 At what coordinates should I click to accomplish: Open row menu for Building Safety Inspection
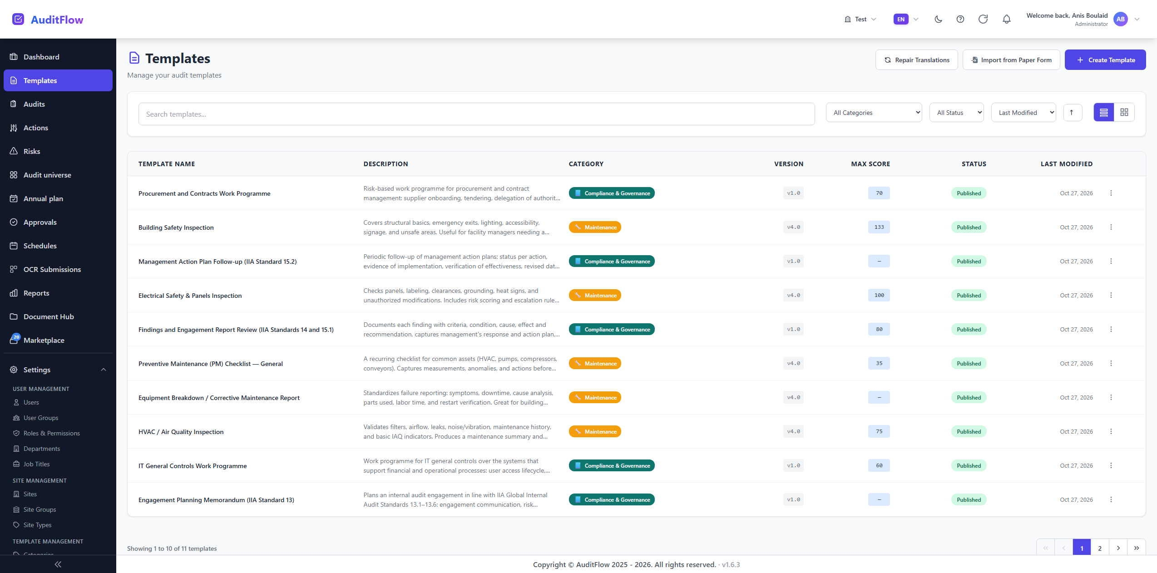(1111, 227)
